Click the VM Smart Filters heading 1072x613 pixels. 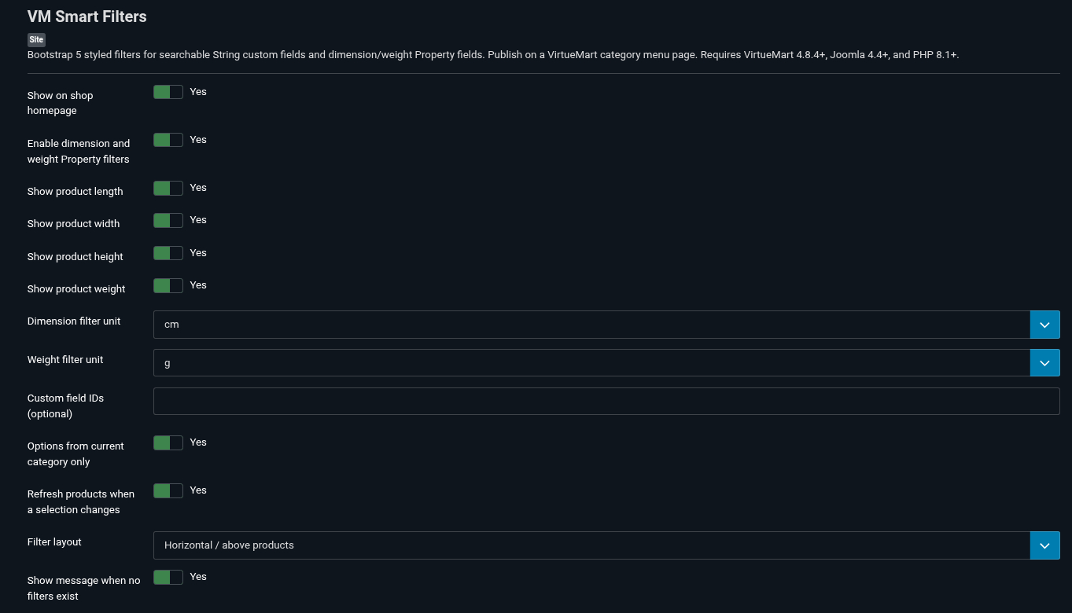pyautogui.click(x=87, y=17)
